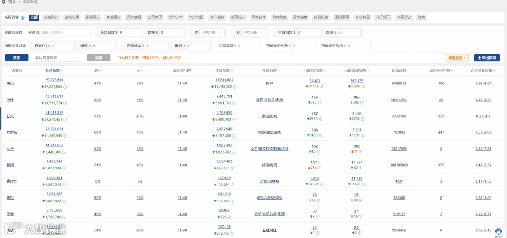Click the clock icon beside 42,287,655 increase

tap(65, 87)
